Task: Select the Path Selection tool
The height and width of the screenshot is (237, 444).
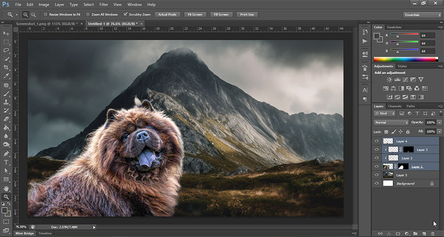Action: tap(6, 171)
